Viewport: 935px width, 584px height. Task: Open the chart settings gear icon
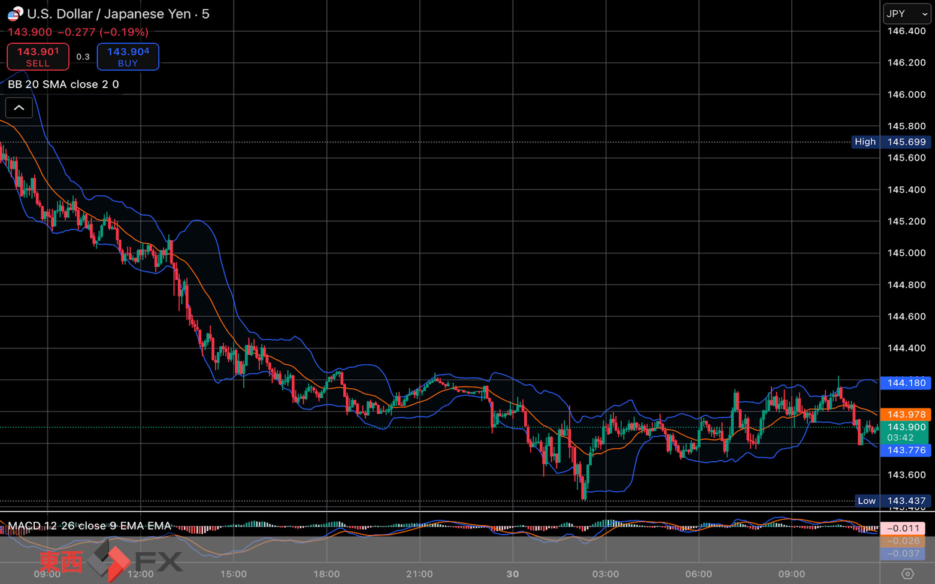tap(907, 574)
